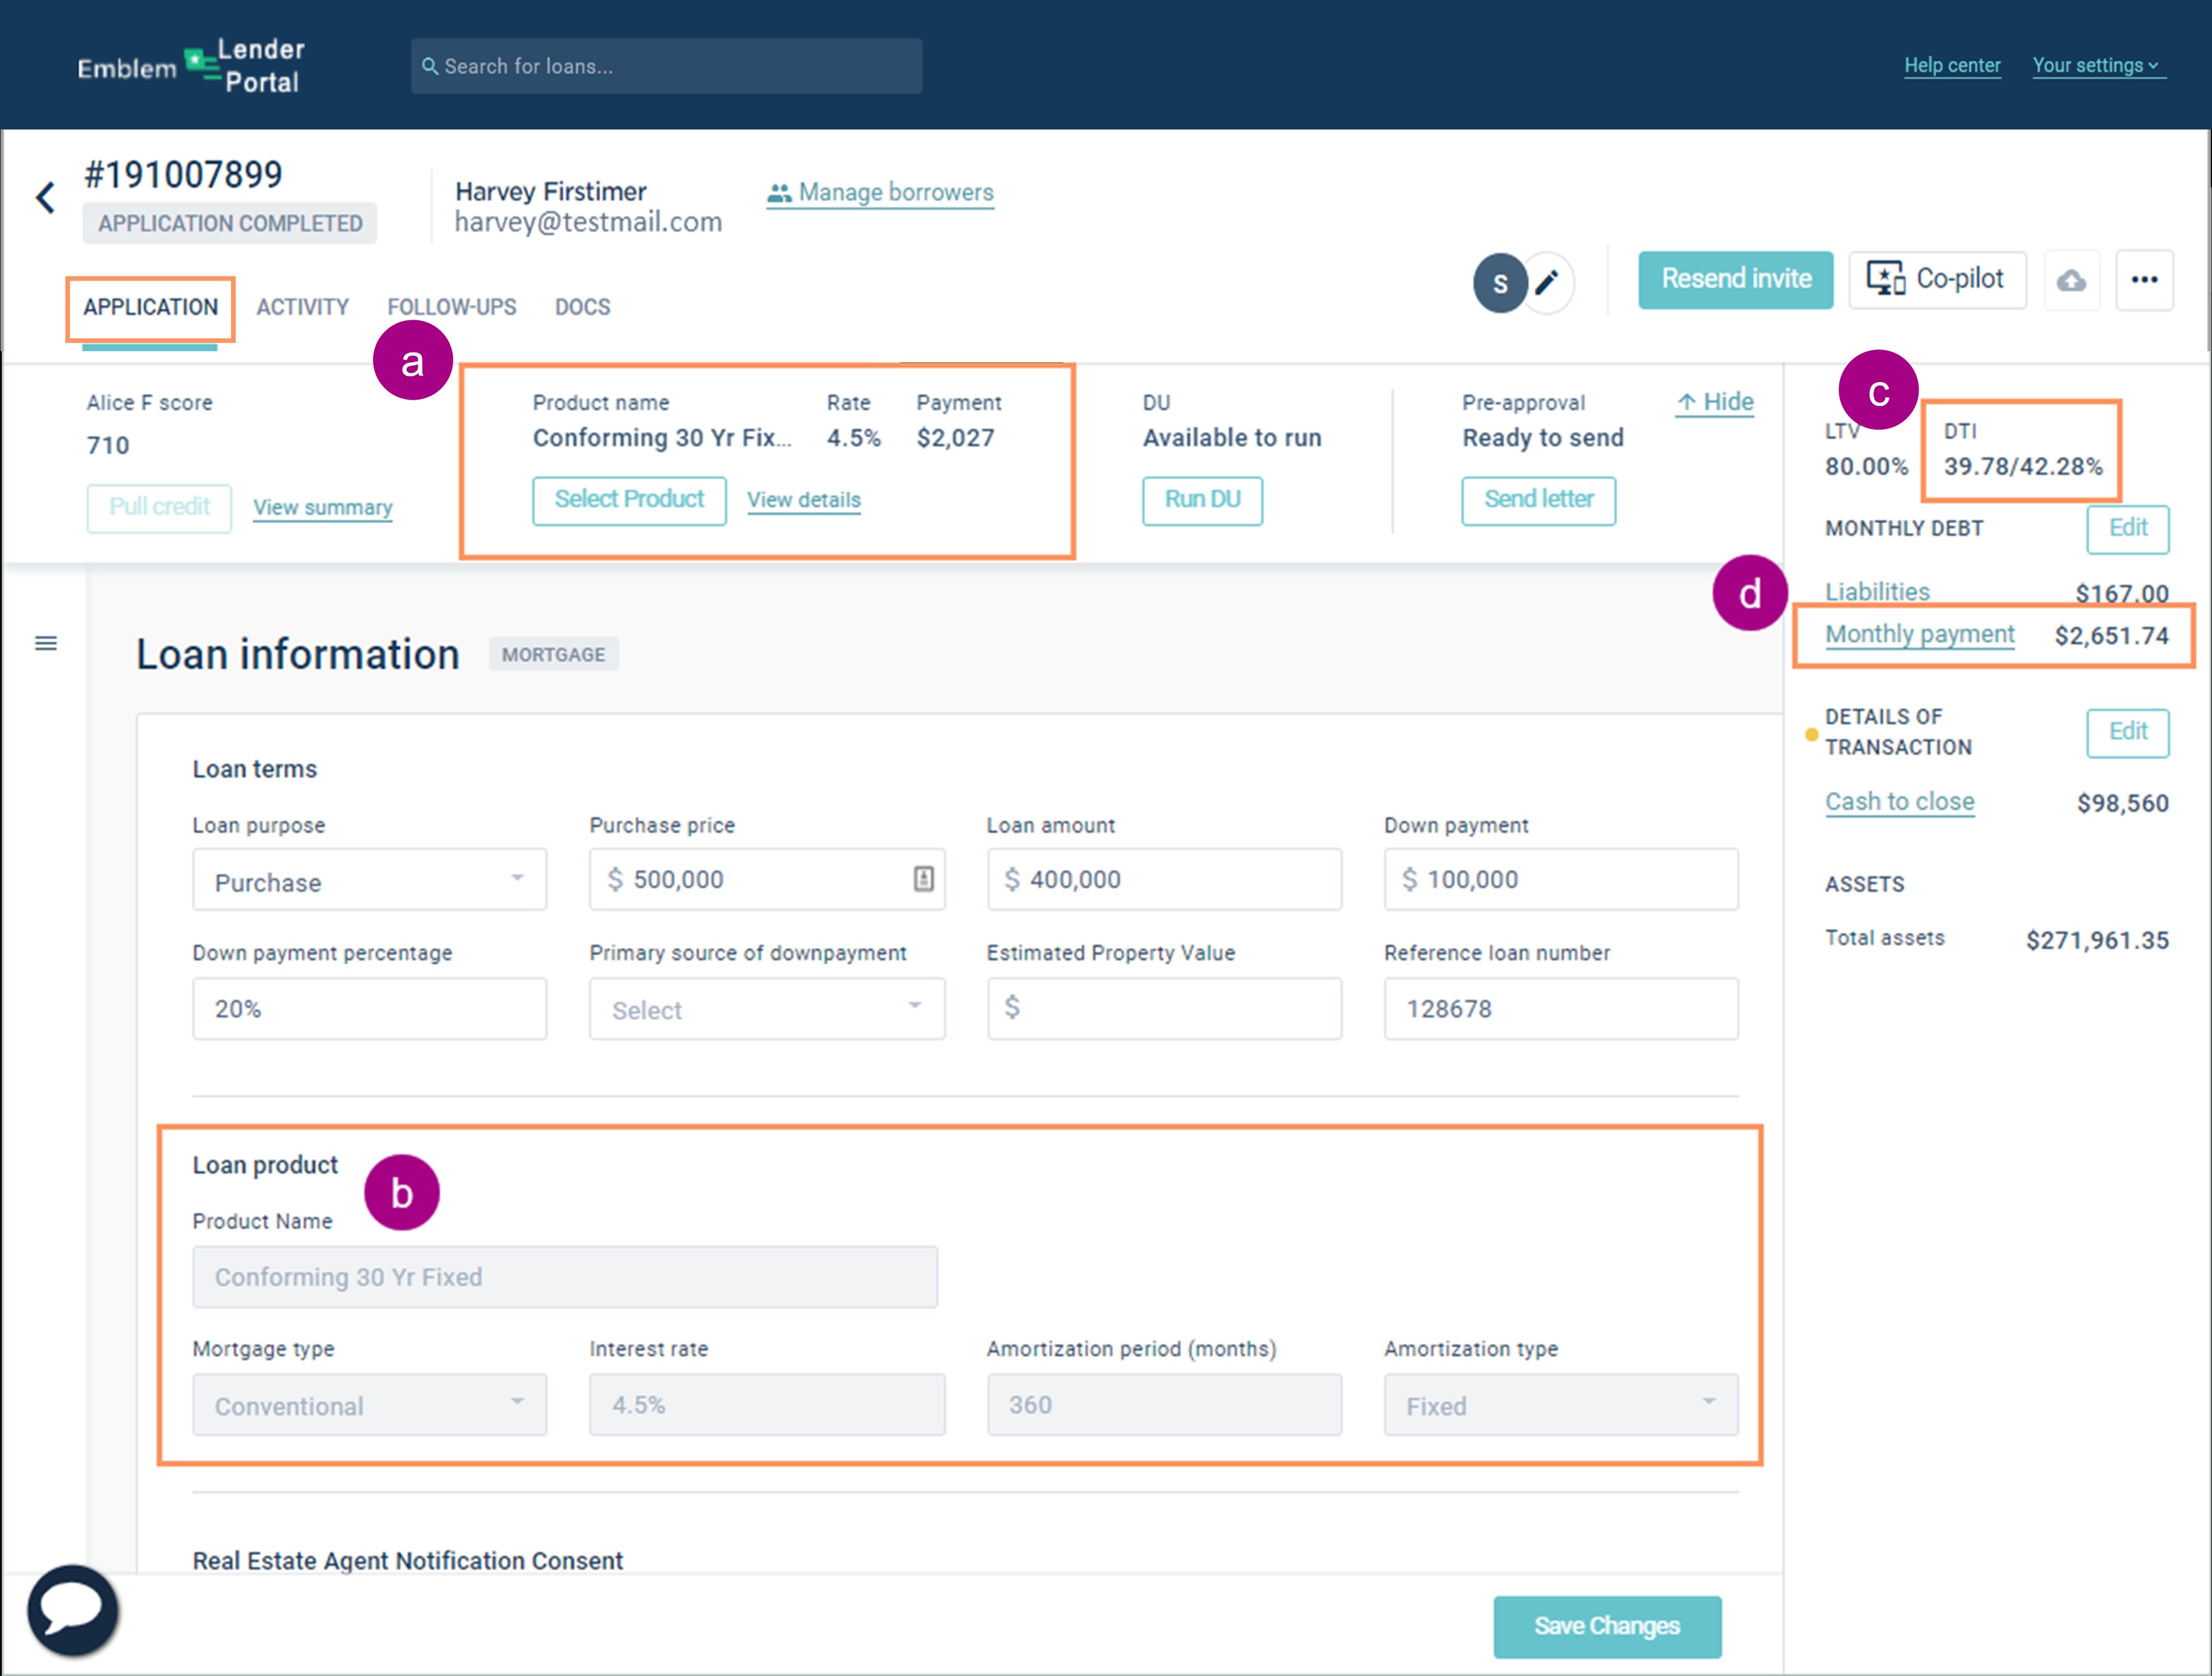Open the chat bubble widget
Image resolution: width=2212 pixels, height=1676 pixels.
click(x=72, y=1609)
